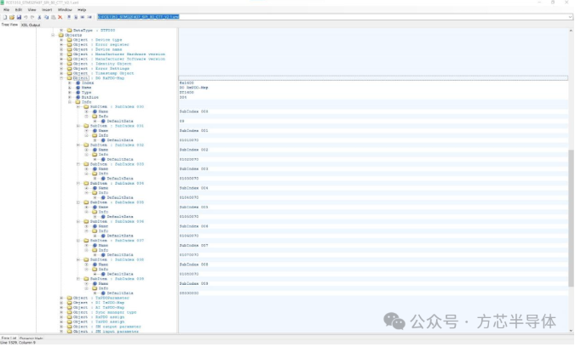Click the folder icon beside Identity Object
This screenshot has width=575, height=347.
point(69,64)
